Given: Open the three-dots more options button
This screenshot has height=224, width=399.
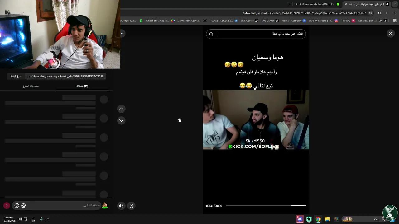Looking at the screenshot, I should click(122, 33).
